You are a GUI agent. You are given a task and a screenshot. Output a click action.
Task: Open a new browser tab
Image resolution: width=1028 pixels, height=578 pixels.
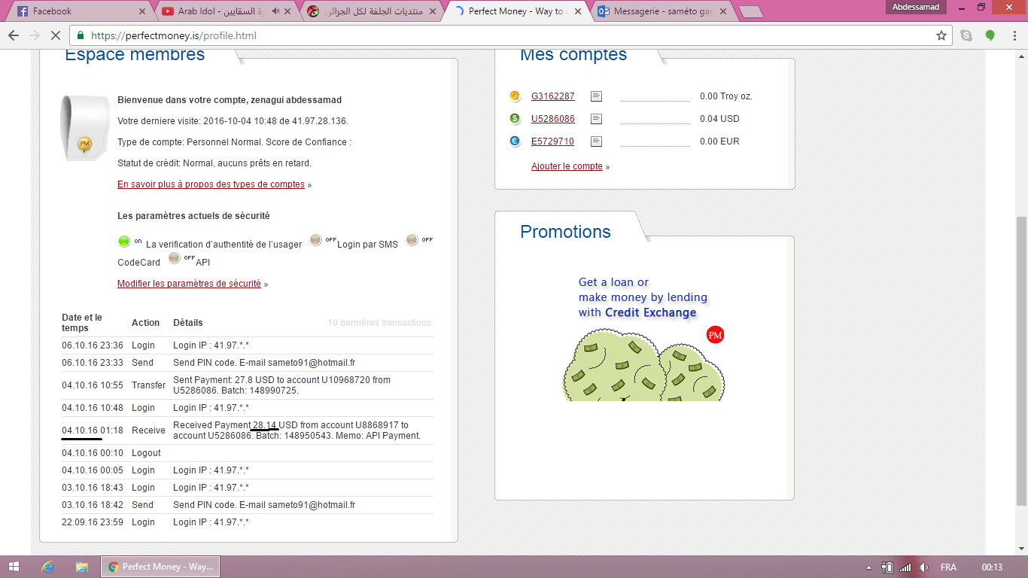750,12
